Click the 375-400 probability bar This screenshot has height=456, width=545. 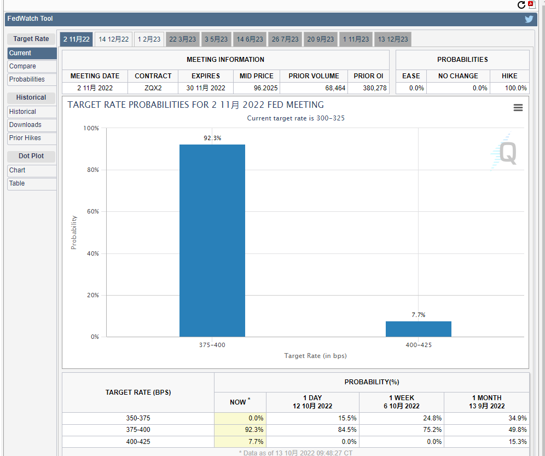point(212,241)
